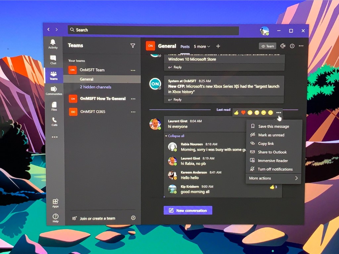Open the Apps store icon
Image resolution: width=339 pixels, height=254 pixels.
point(55,203)
